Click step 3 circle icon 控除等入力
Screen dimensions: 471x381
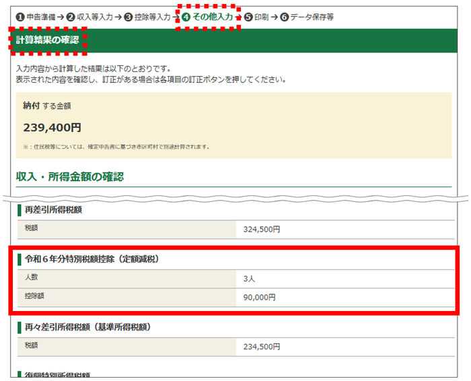click(x=129, y=17)
